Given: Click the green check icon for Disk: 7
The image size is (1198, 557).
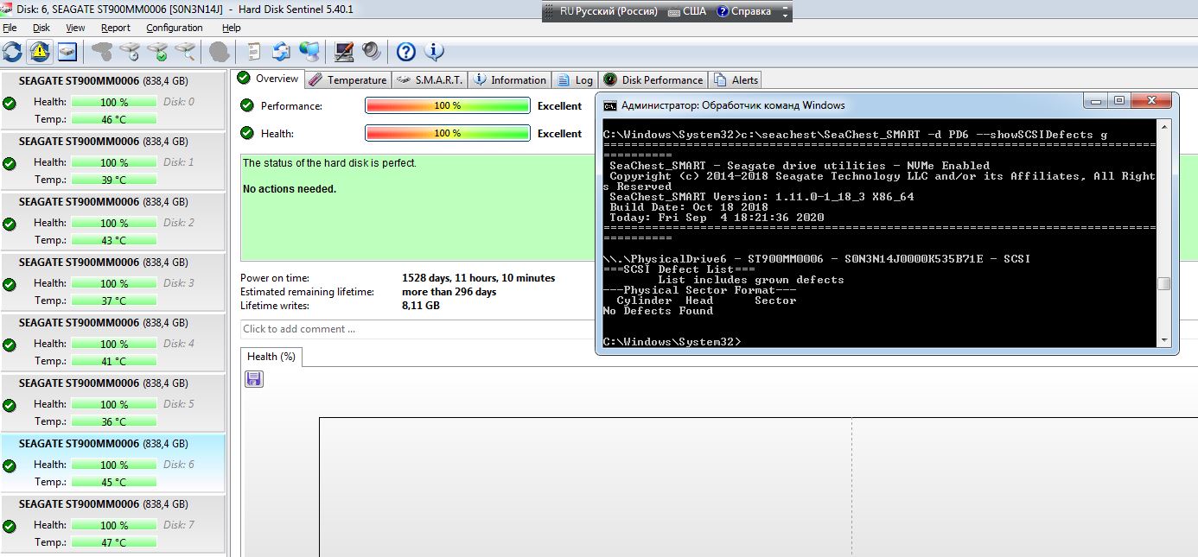Looking at the screenshot, I should tap(10, 526).
